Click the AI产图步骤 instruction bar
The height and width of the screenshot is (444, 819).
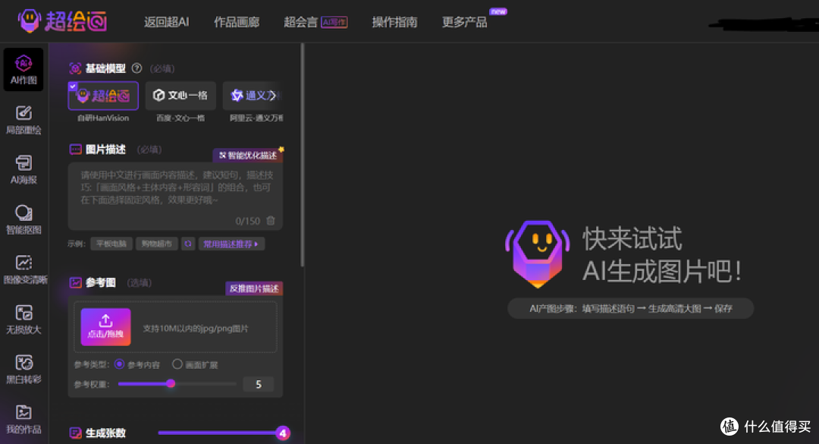tap(631, 309)
